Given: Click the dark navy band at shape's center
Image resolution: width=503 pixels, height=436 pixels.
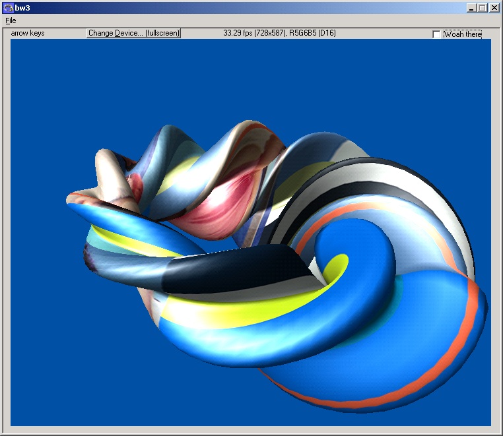Looking at the screenshot, I should [231, 270].
